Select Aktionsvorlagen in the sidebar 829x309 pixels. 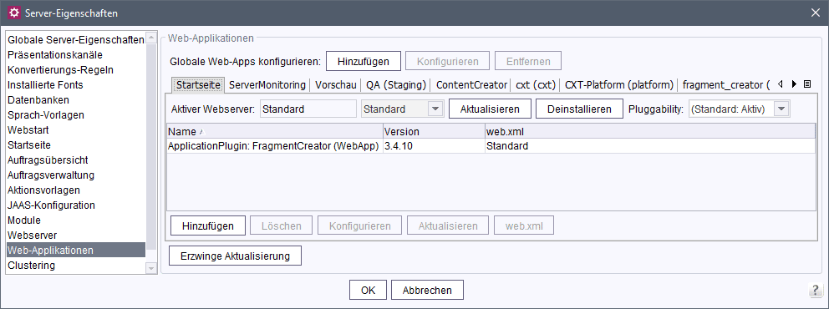[75, 190]
